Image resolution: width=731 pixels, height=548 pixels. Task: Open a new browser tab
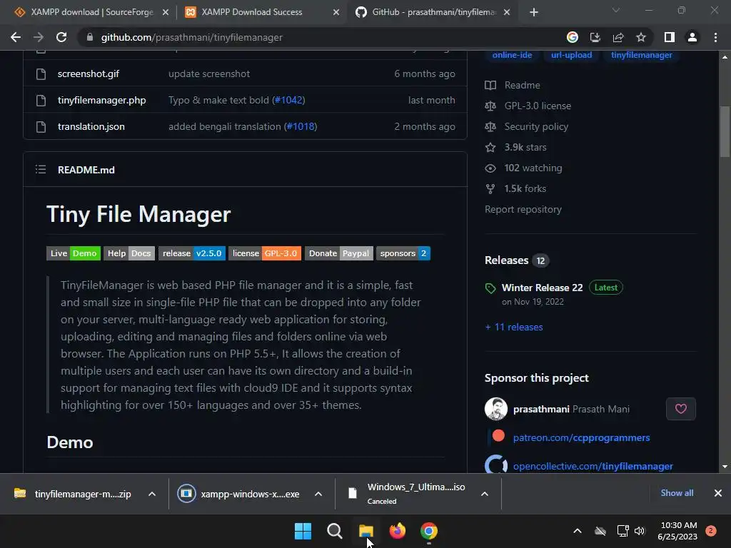click(x=534, y=12)
